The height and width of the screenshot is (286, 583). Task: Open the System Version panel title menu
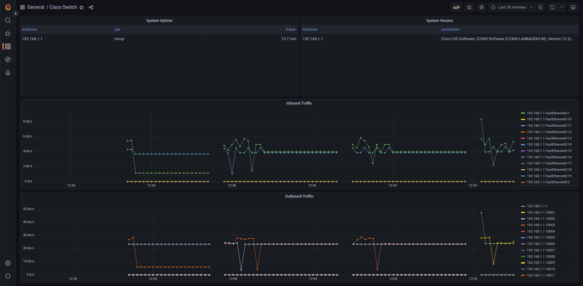(x=440, y=21)
